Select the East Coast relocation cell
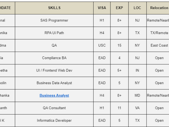Viewport: 169px width, 127px height. [x=159, y=45]
